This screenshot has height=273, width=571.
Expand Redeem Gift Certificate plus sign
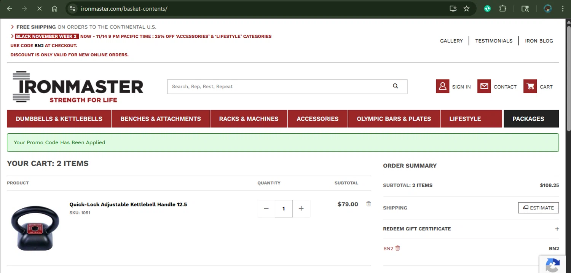pyautogui.click(x=557, y=229)
